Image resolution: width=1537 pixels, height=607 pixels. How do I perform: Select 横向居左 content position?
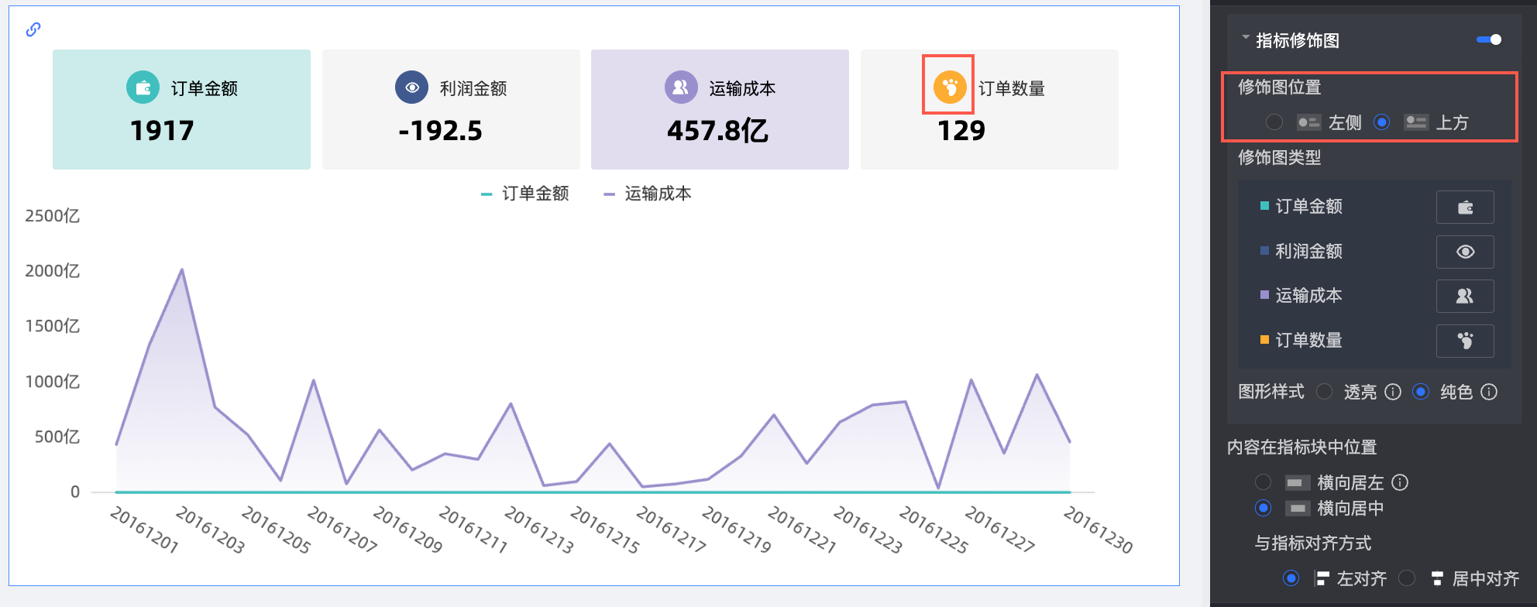click(x=1264, y=482)
